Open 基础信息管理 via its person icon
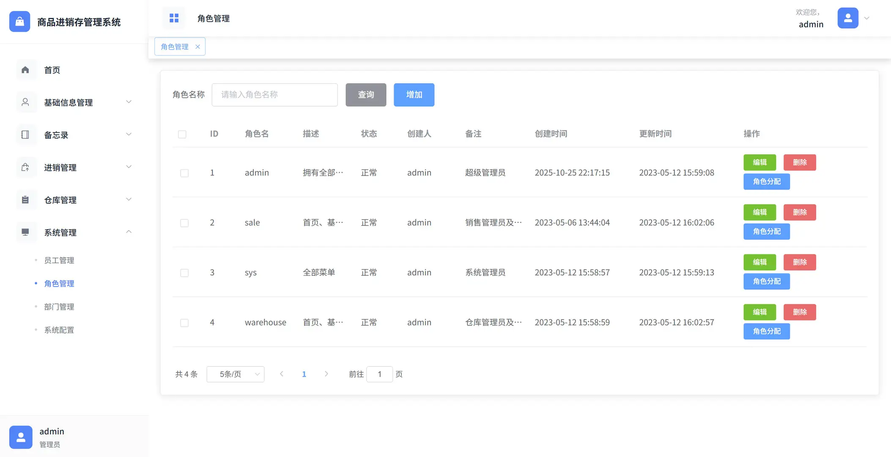 point(25,102)
